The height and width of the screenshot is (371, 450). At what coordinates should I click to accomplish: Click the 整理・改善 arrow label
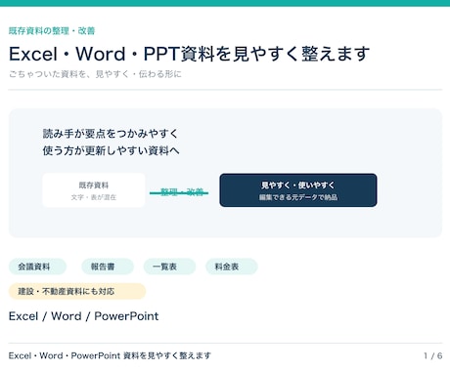(182, 191)
